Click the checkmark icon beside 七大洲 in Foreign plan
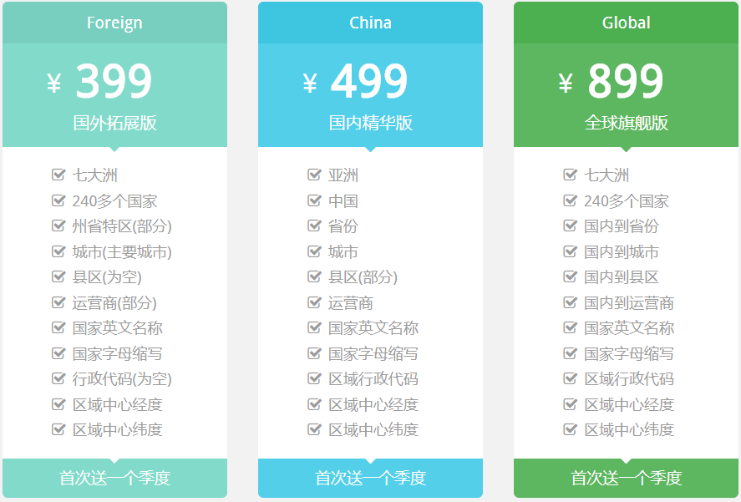 click(58, 175)
